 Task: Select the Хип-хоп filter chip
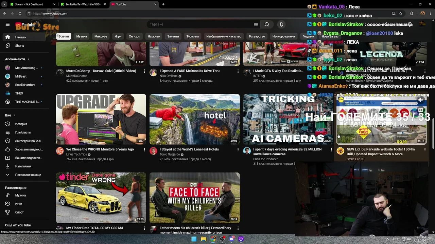click(x=135, y=36)
